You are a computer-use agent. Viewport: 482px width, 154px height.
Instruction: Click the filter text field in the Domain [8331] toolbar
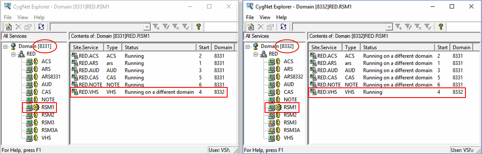click(97, 27)
